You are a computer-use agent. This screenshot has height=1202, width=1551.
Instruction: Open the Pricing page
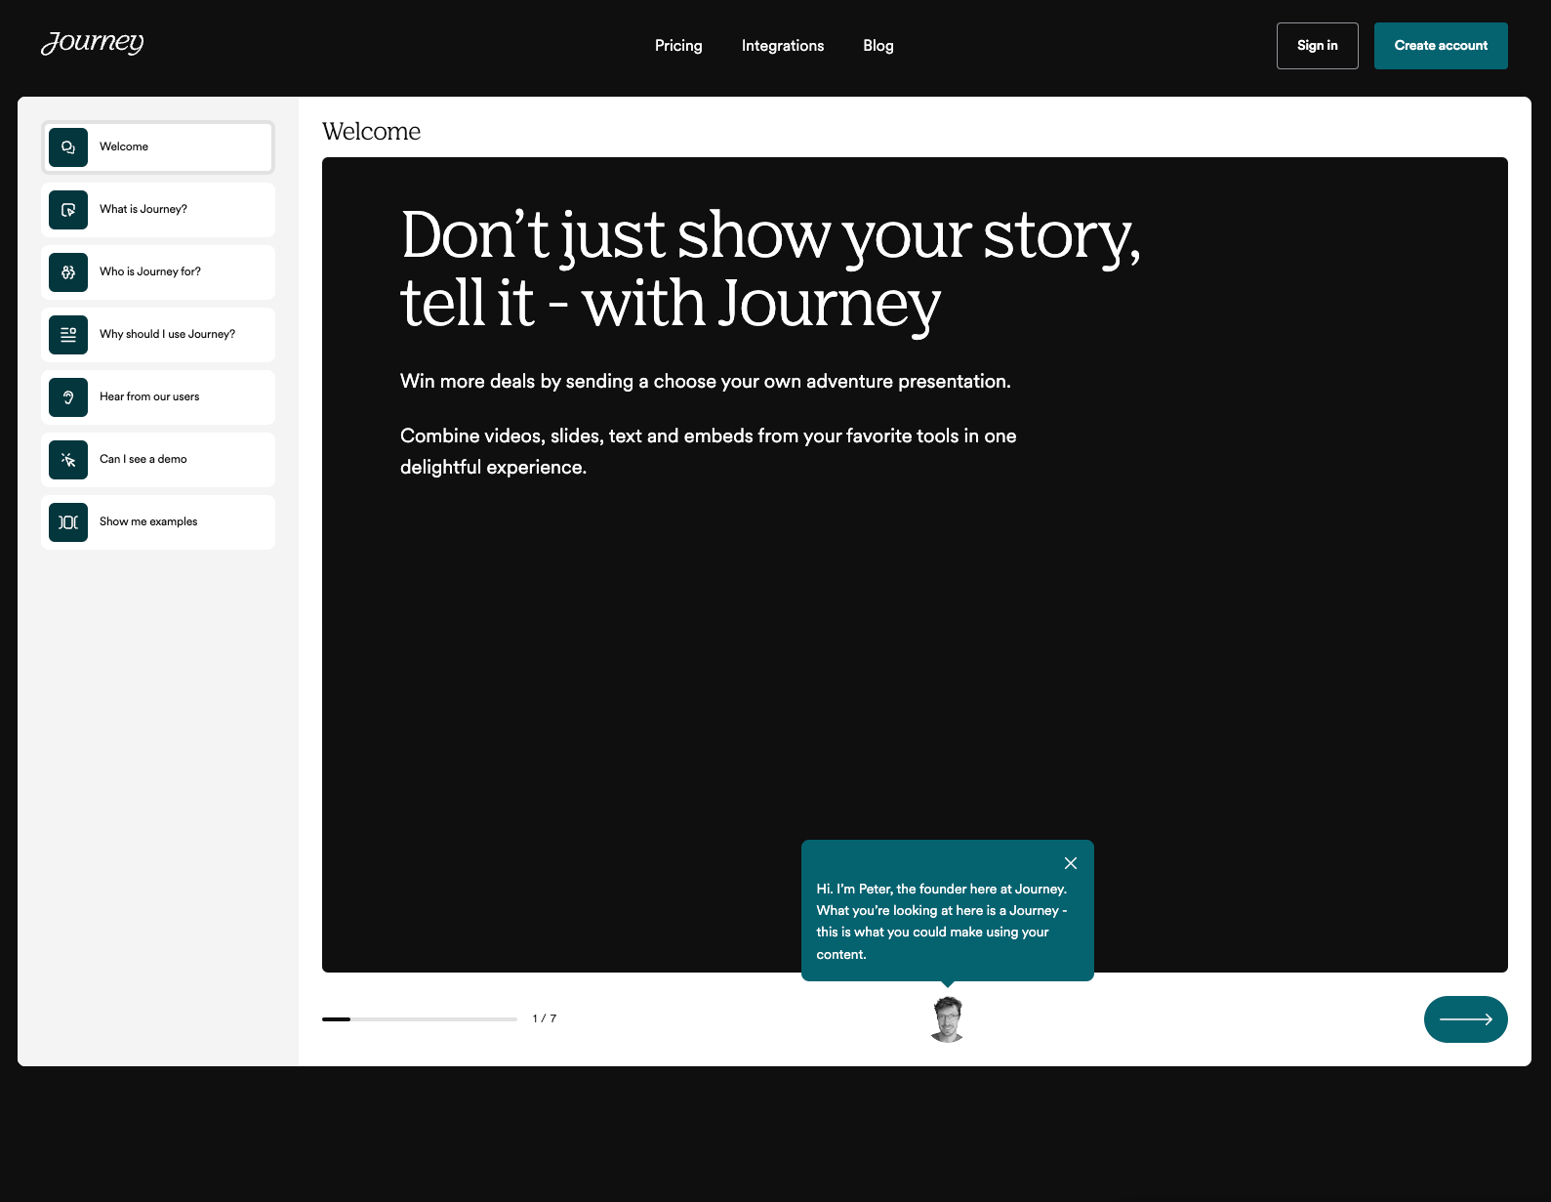678,46
